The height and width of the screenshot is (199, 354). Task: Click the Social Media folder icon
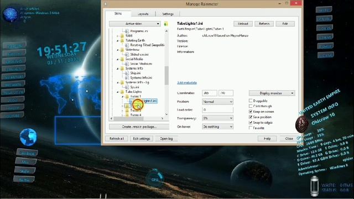(x=122, y=59)
